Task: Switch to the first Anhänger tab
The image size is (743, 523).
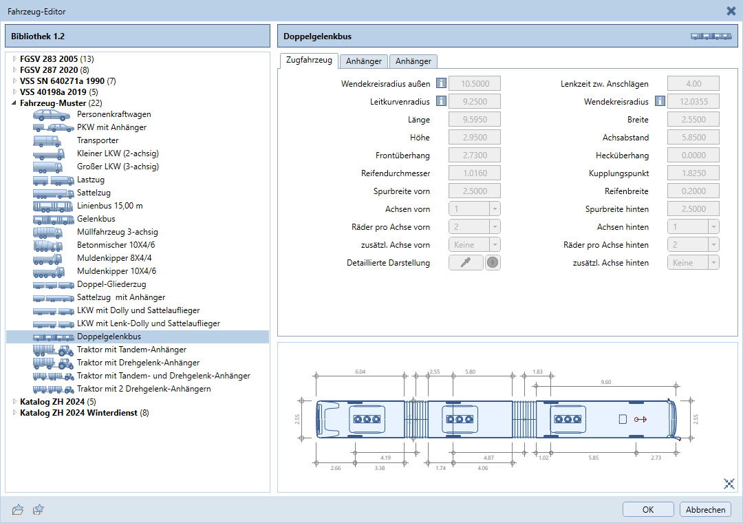Action: (x=363, y=61)
